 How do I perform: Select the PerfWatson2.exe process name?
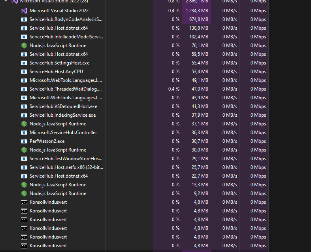47,141
